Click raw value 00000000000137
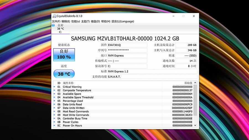The height and width of the screenshot is (140, 249). (x=182, y=90)
